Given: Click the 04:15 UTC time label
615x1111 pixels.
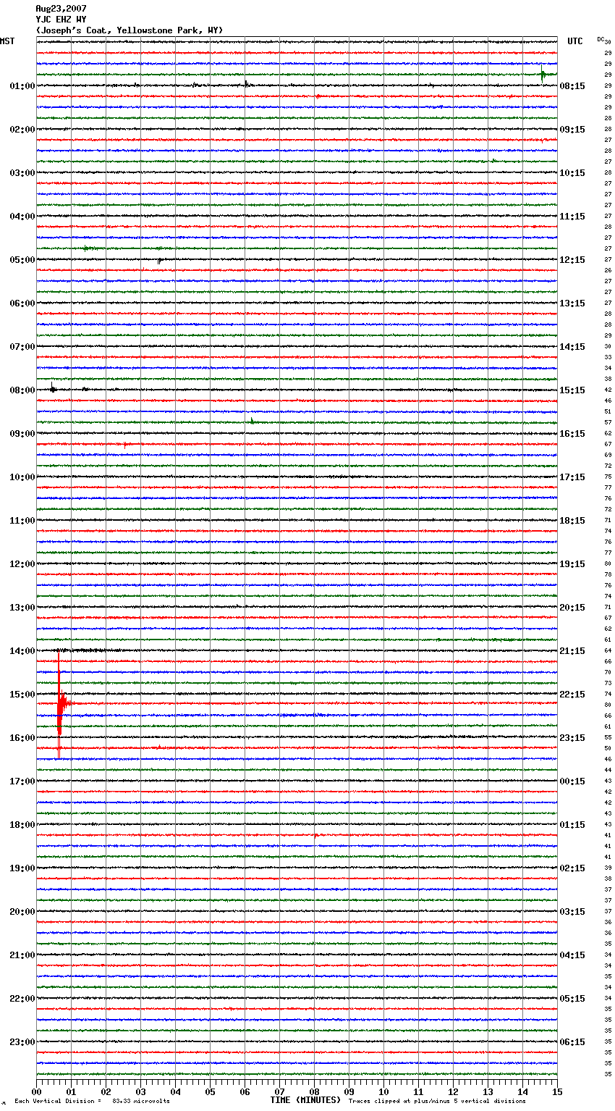Looking at the screenshot, I should [572, 955].
